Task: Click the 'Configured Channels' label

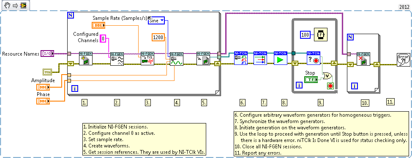Action: coord(86,37)
